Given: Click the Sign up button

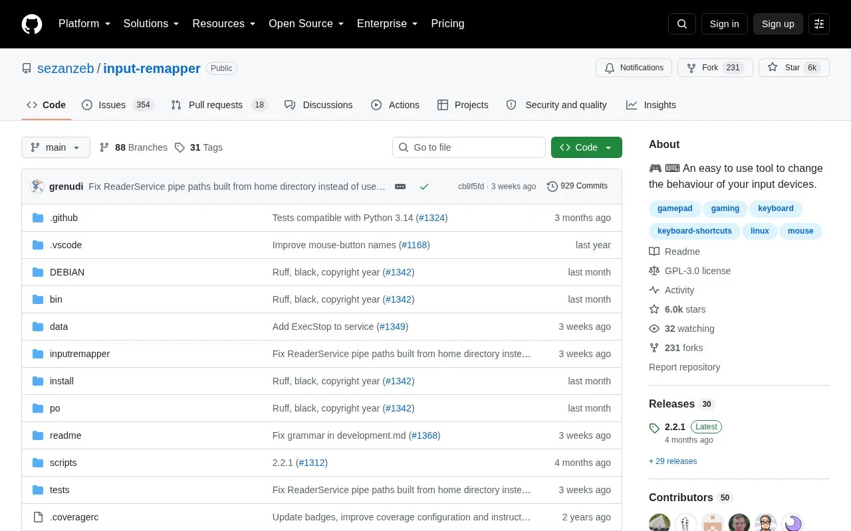Looking at the screenshot, I should coord(778,24).
